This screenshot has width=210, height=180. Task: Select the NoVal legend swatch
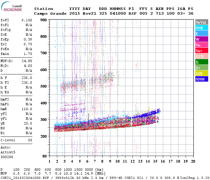(x=202, y=22)
